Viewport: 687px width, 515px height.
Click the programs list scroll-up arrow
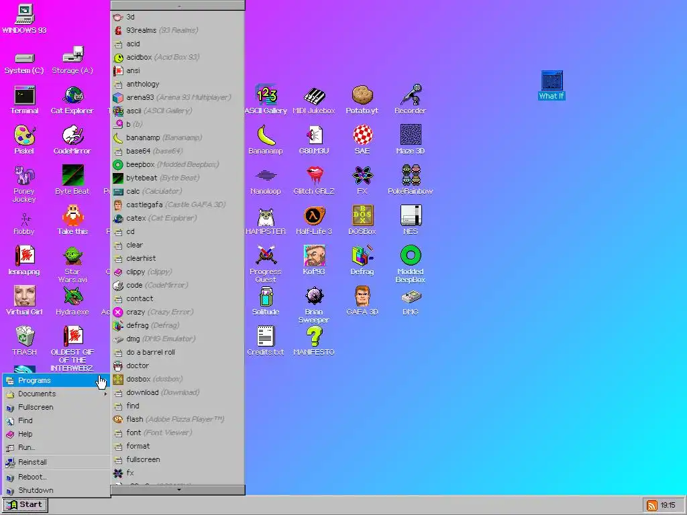178,5
